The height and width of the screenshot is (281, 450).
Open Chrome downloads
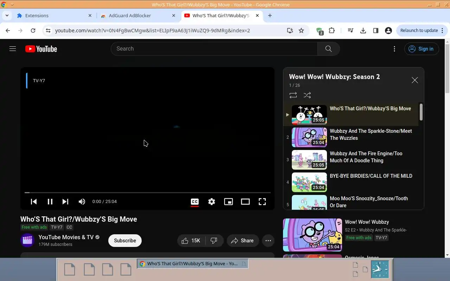click(x=363, y=31)
